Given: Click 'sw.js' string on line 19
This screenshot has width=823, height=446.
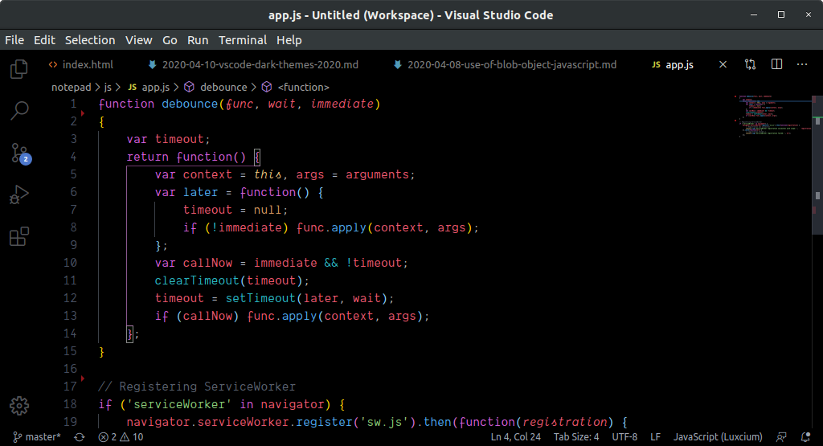Looking at the screenshot, I should pos(384,423).
